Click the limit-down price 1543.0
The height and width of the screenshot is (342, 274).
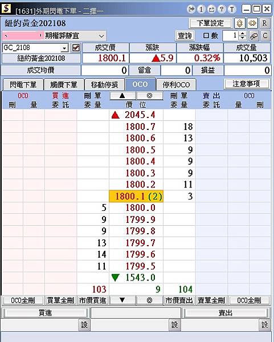click(x=136, y=278)
